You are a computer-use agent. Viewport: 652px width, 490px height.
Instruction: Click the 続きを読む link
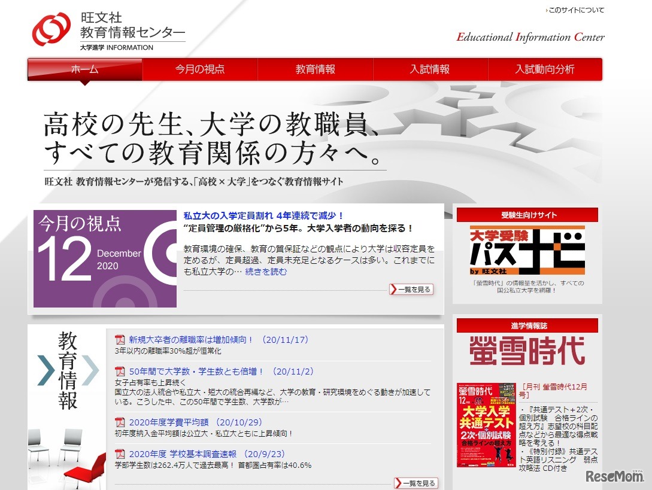pos(266,272)
